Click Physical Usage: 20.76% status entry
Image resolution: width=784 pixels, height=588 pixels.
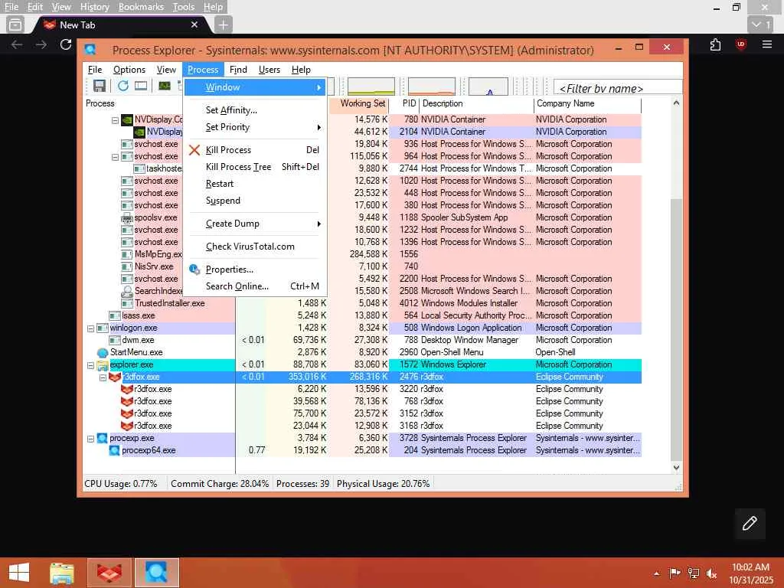(383, 484)
